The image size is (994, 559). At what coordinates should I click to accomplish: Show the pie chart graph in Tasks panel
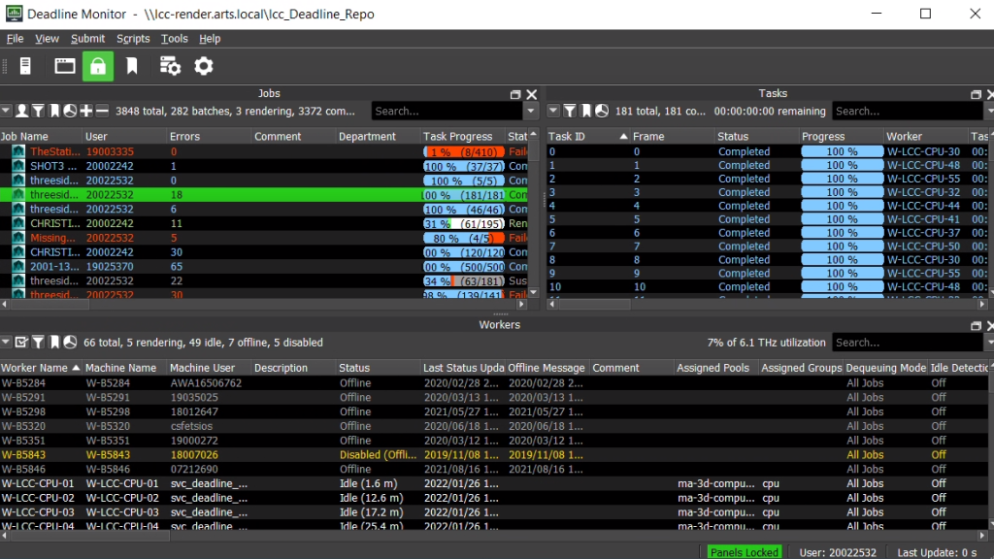pos(602,111)
